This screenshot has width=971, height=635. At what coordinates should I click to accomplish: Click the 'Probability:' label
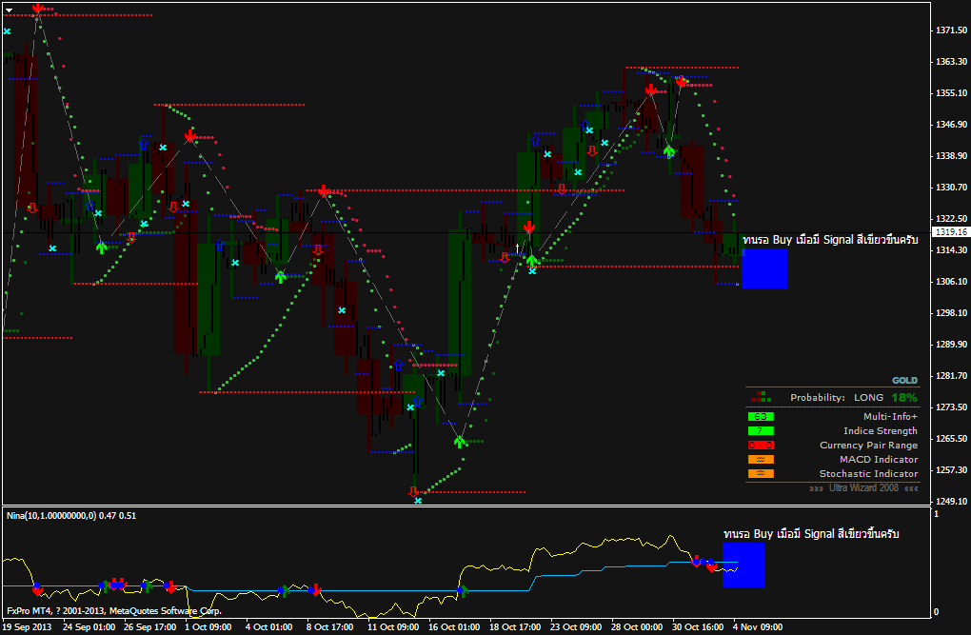pyautogui.click(x=818, y=398)
